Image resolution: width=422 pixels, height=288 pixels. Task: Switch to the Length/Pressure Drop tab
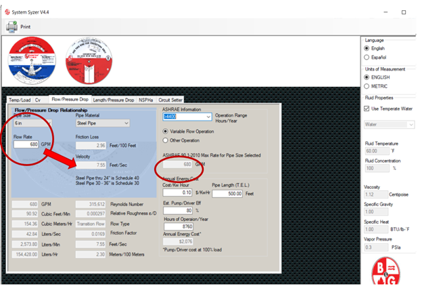(114, 100)
